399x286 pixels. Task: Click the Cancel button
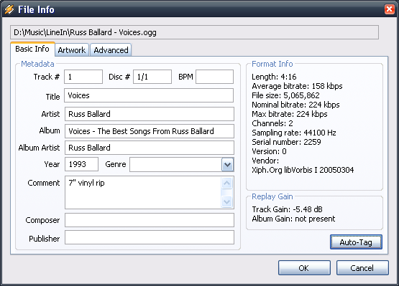362,268
